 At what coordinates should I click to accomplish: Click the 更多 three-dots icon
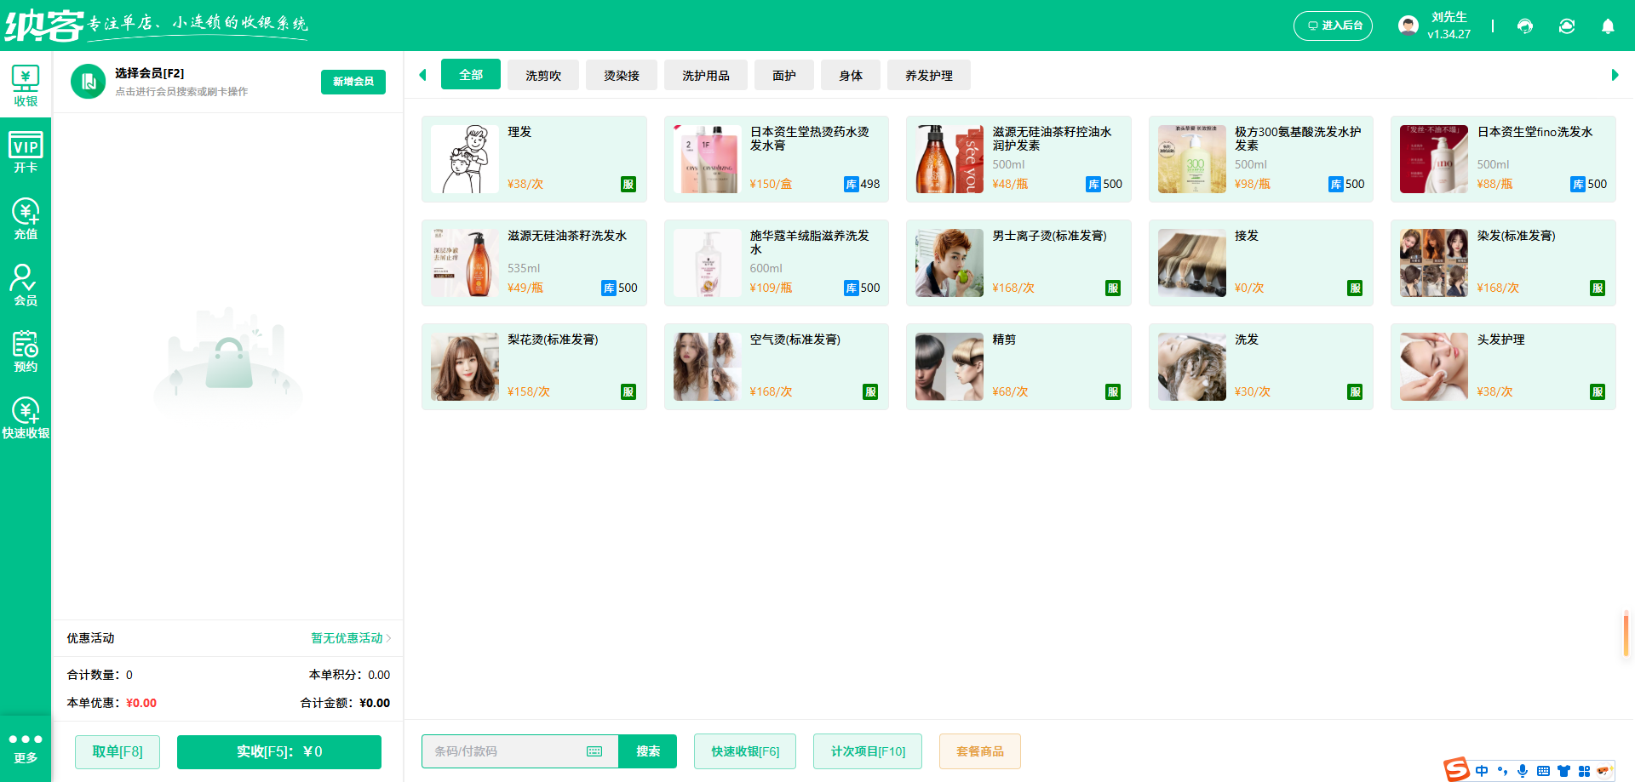(x=26, y=739)
